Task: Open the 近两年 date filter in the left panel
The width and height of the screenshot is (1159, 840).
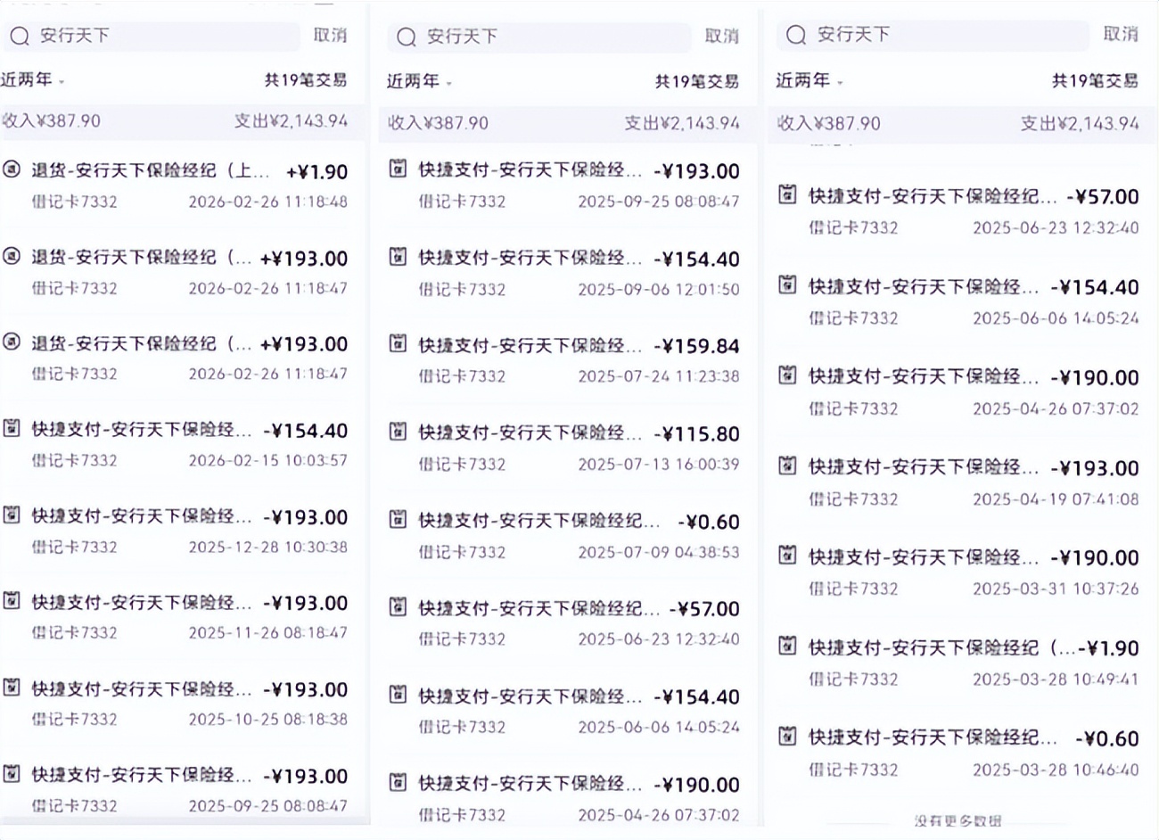Action: pos(33,80)
